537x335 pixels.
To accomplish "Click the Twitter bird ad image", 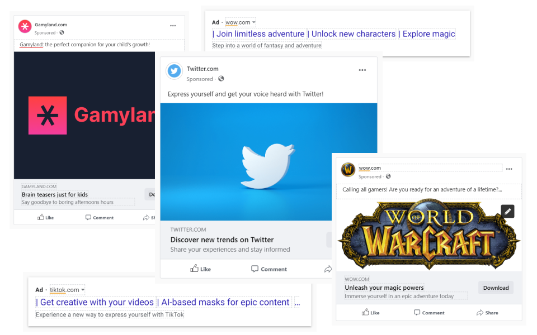I will (268, 162).
